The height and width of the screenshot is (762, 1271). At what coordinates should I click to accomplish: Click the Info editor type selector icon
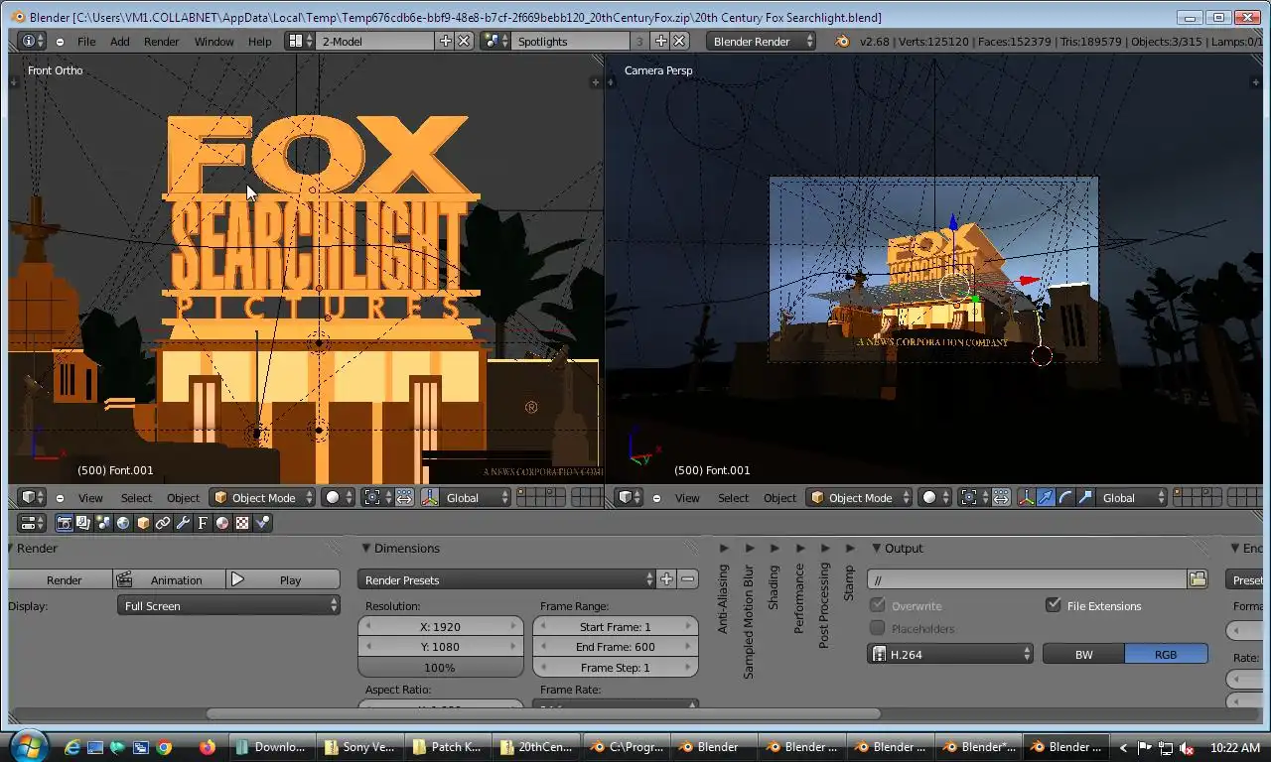pos(32,41)
